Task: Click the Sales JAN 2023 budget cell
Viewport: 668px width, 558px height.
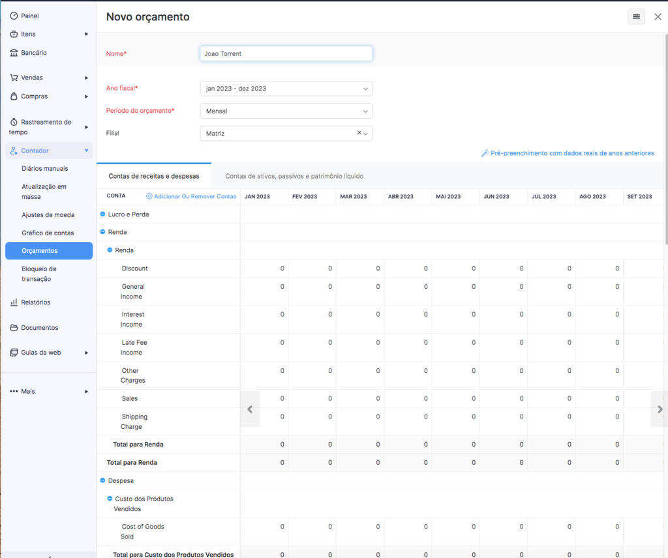Action: [264, 399]
